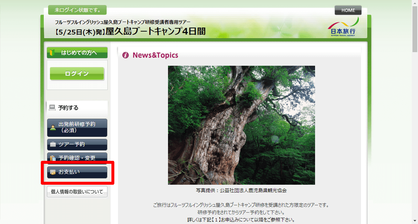Screen dimensions: 418x224
Task: Click the scrollbar down arrow
Action: (415, 221)
